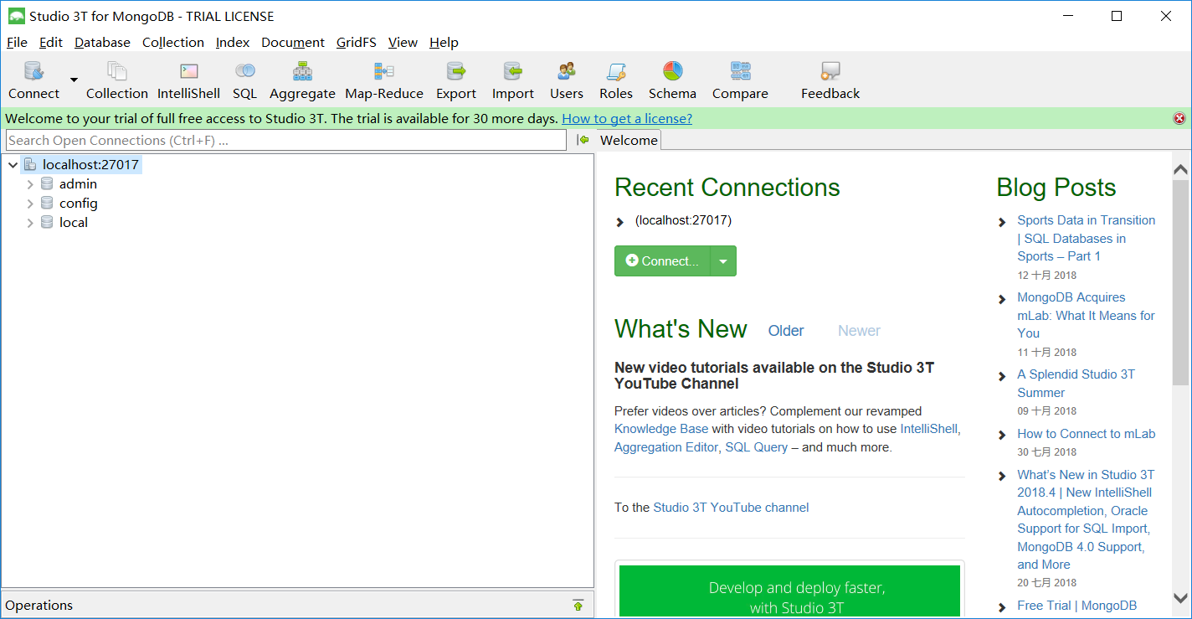
Task: Click the Search Open Connections field
Action: pos(285,140)
